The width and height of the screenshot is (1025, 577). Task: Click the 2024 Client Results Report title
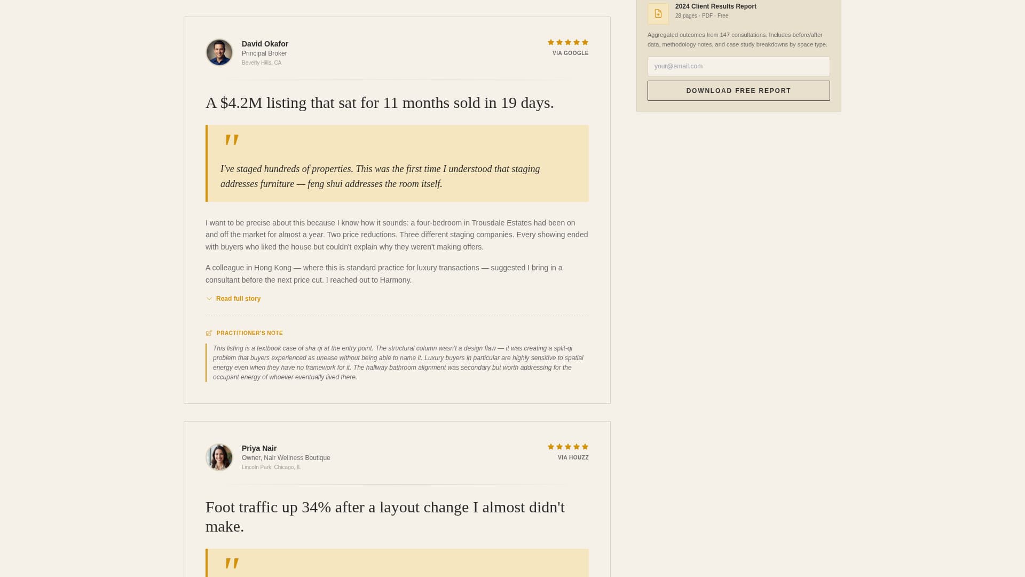pos(715,6)
